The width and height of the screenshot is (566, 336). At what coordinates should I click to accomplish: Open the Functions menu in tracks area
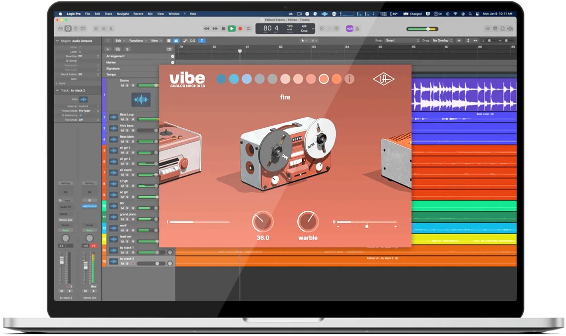pyautogui.click(x=138, y=41)
